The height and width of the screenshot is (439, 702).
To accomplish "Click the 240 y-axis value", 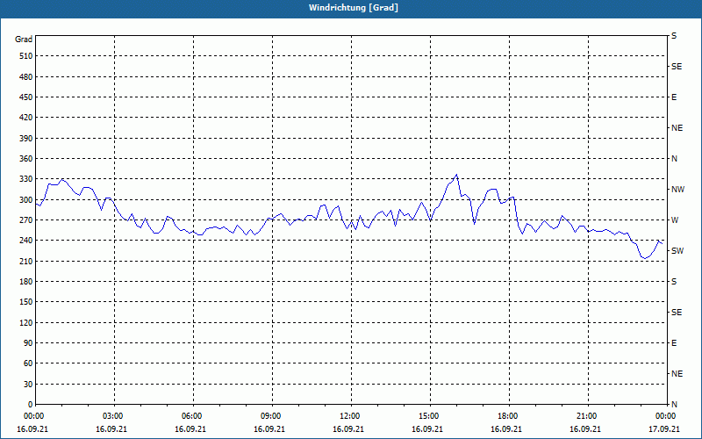I will pyautogui.click(x=26, y=241).
